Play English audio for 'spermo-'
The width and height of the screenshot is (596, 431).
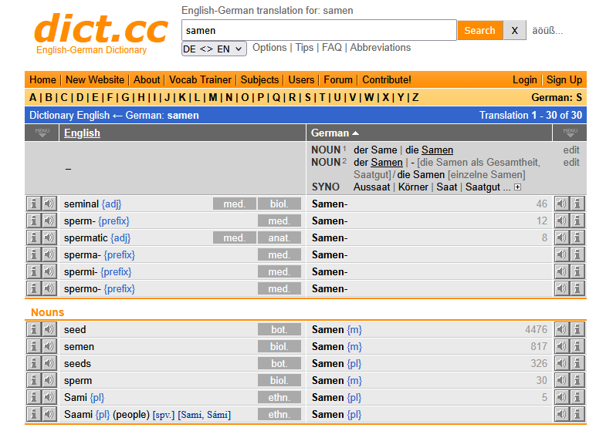coord(49,288)
